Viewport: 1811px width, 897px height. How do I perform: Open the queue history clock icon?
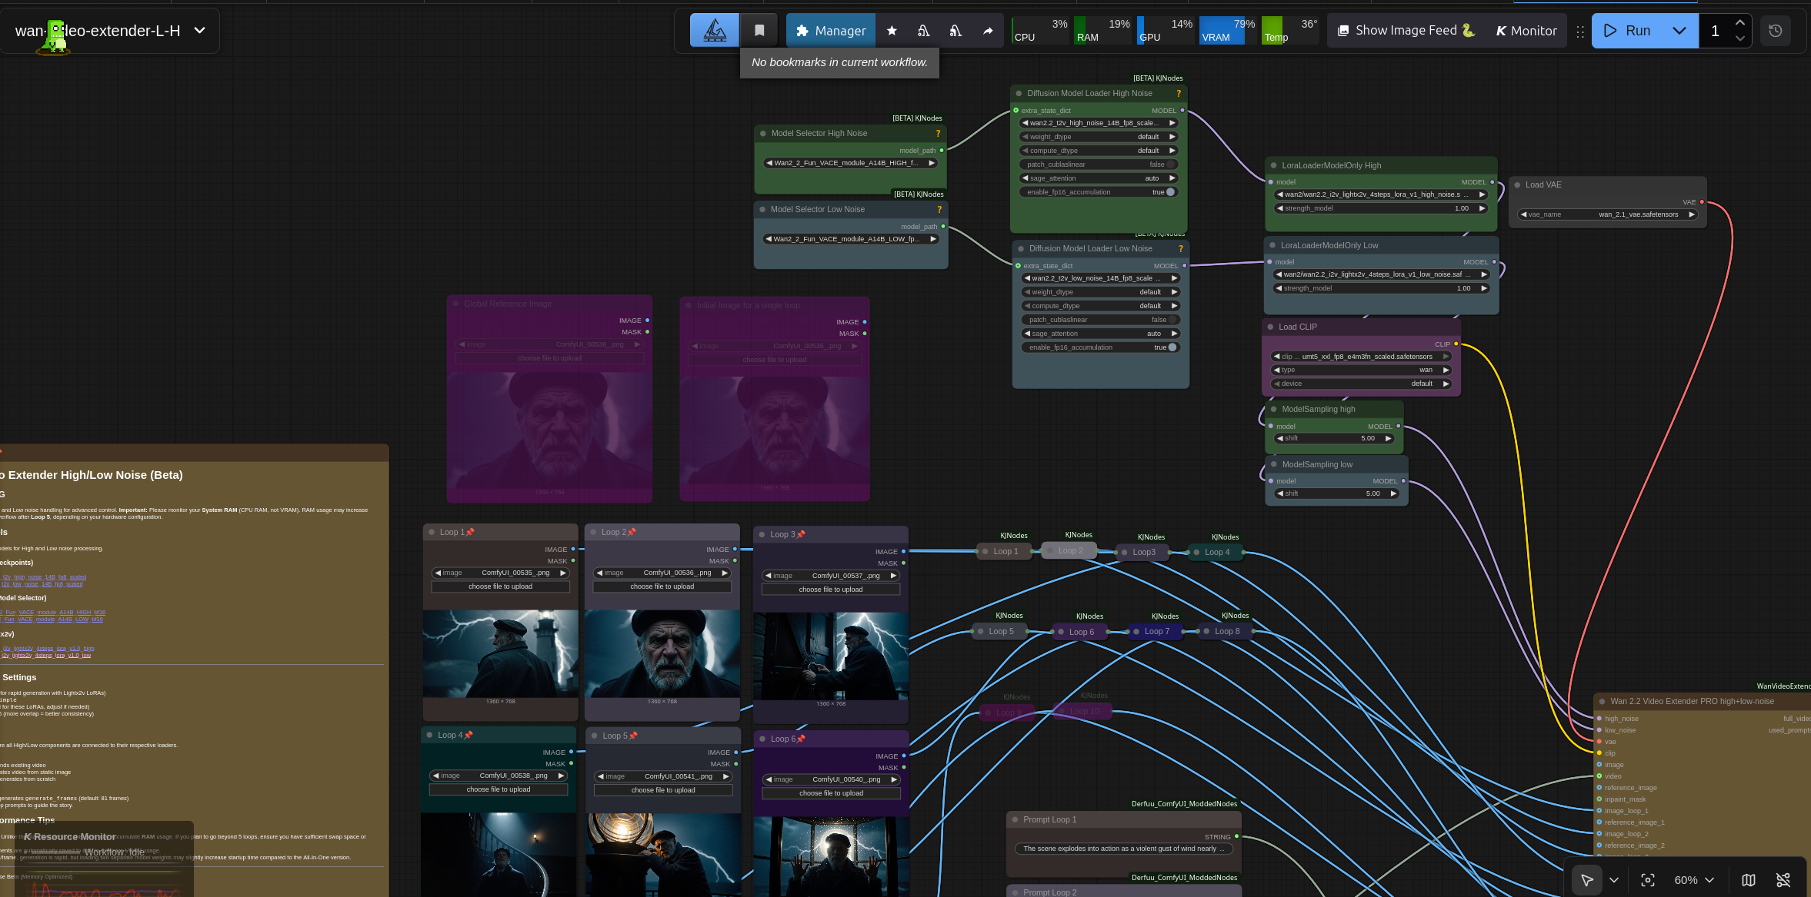point(1776,31)
